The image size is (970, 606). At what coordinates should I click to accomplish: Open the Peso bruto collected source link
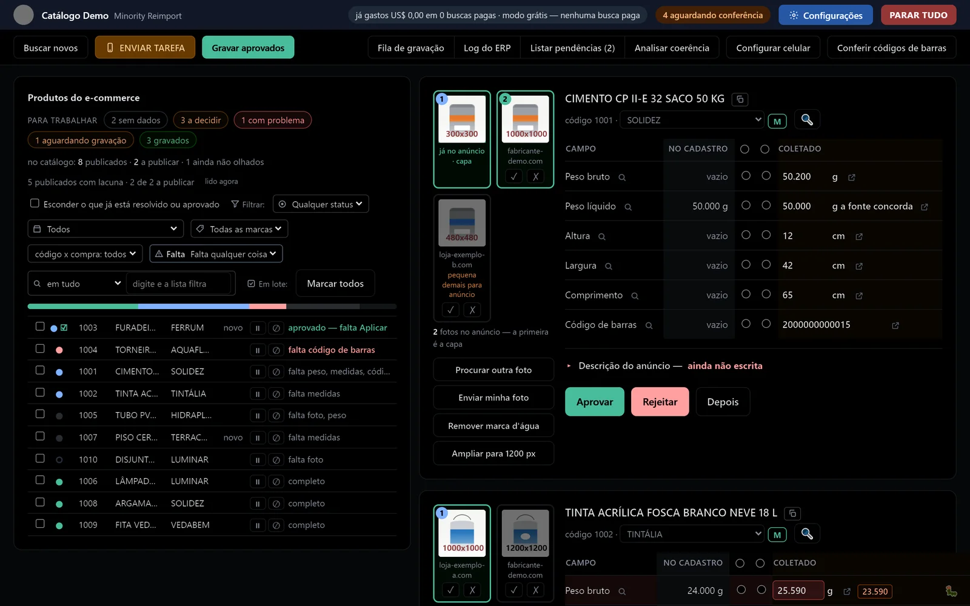(x=851, y=178)
